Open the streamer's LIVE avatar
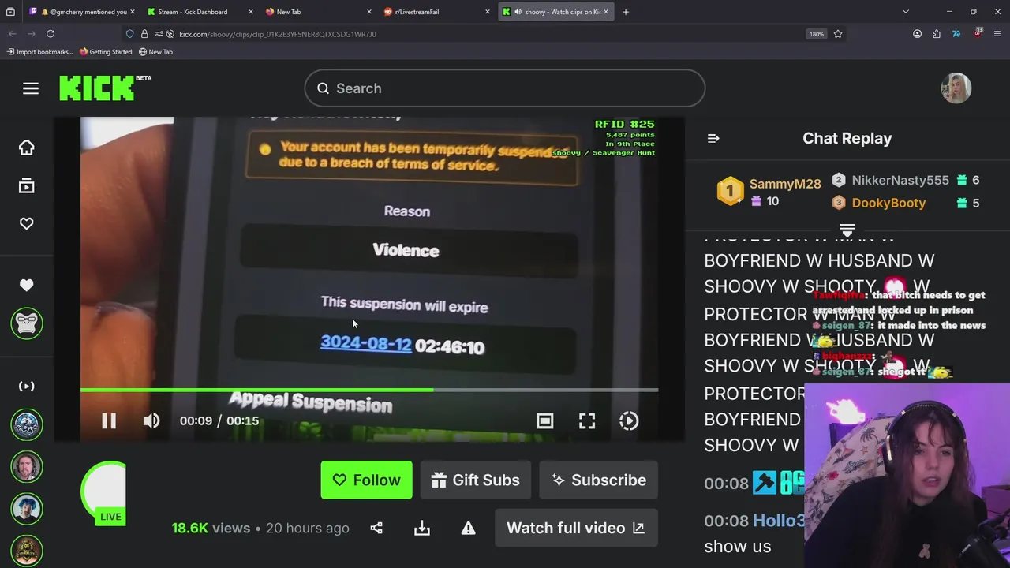This screenshot has width=1010, height=568. click(x=104, y=493)
